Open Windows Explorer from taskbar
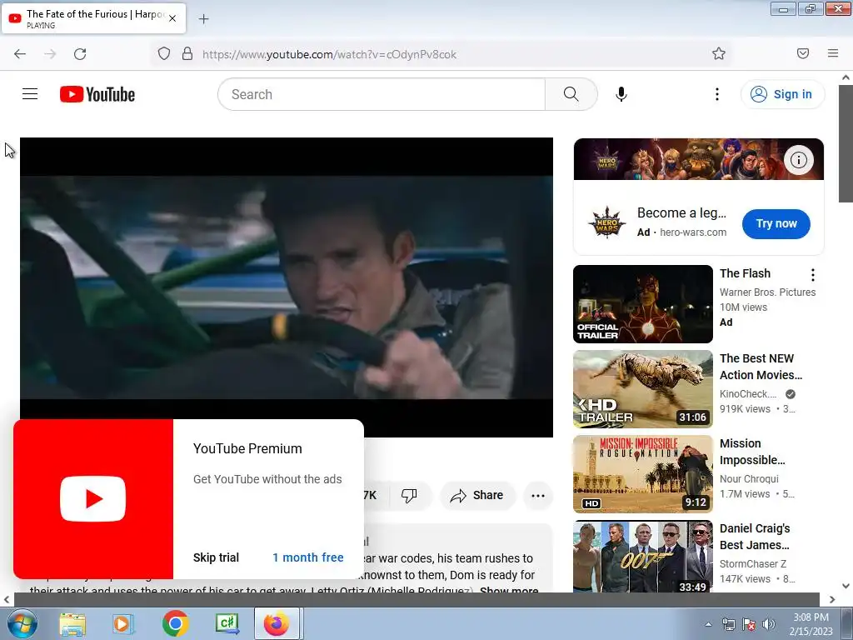This screenshot has height=640, width=853. pyautogui.click(x=72, y=623)
